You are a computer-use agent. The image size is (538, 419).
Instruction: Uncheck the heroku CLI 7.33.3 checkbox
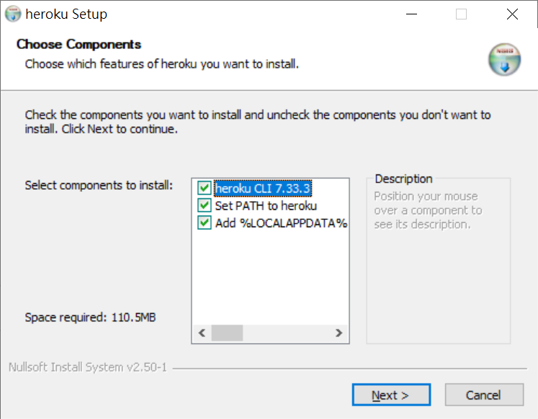point(205,189)
